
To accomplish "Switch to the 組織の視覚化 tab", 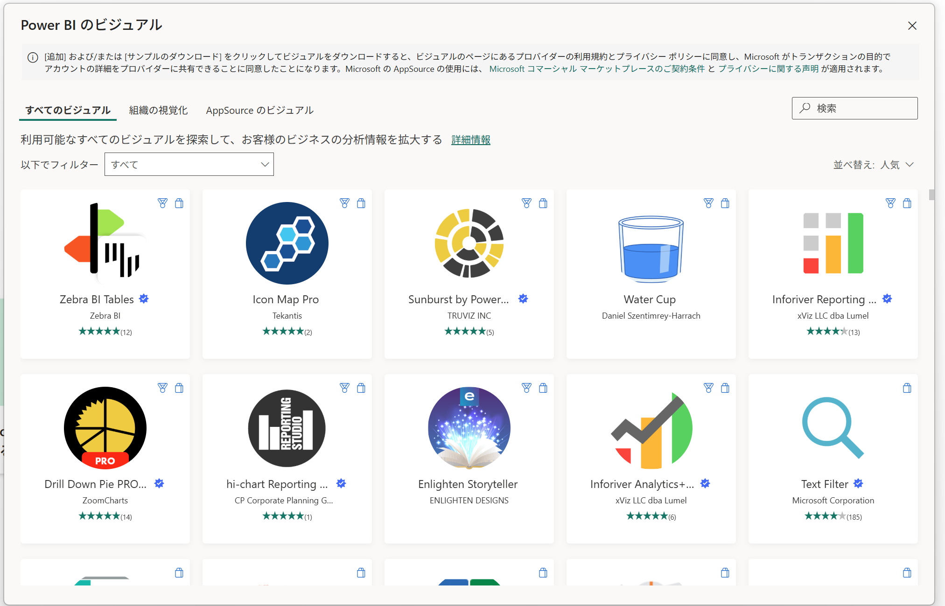I will [158, 110].
